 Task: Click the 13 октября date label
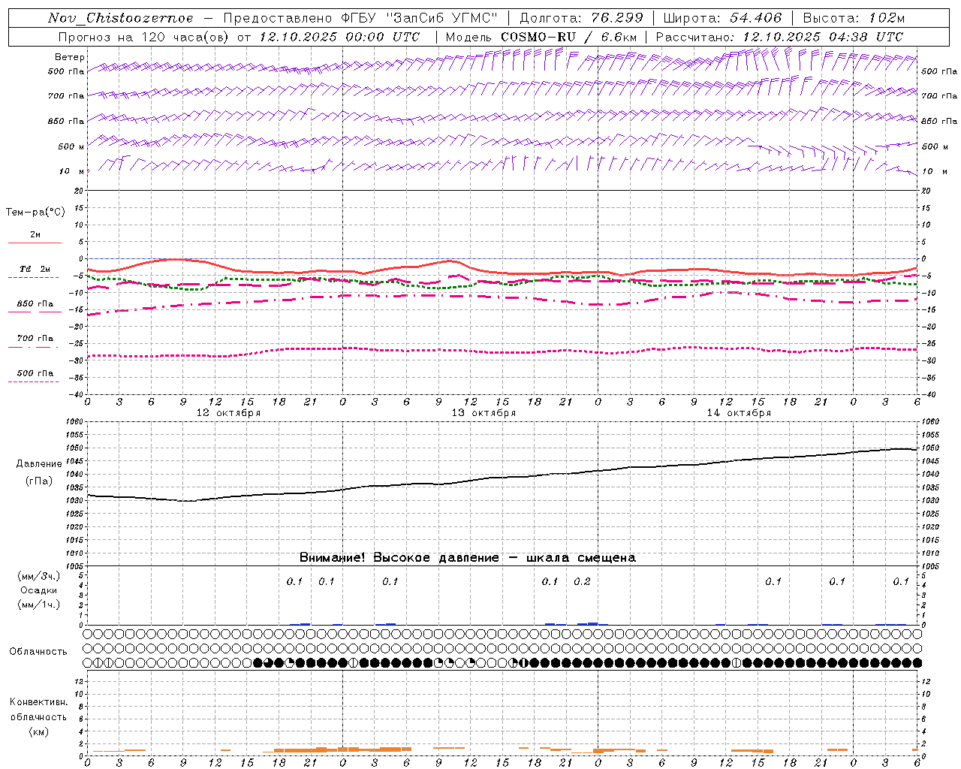tap(484, 413)
